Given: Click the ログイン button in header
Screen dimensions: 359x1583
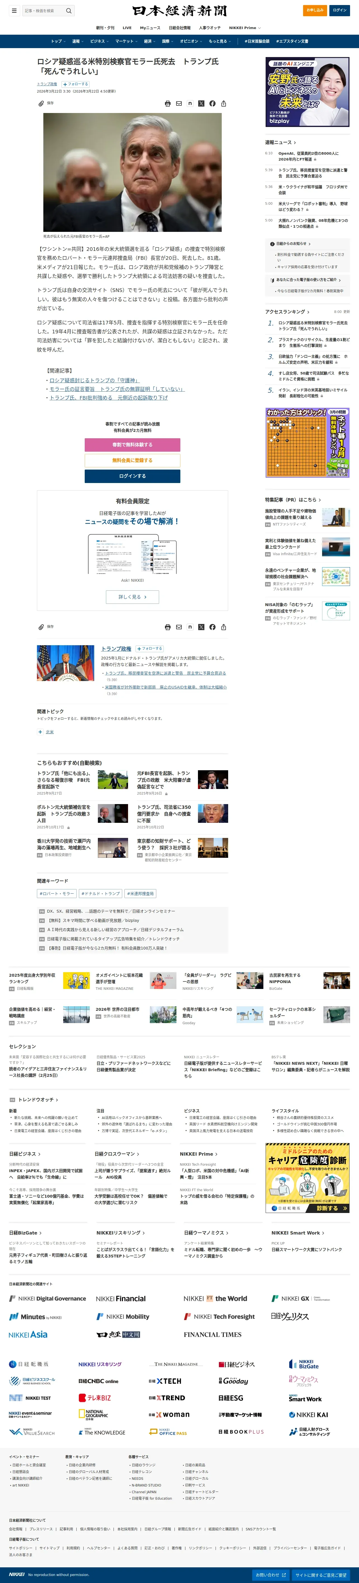Looking at the screenshot, I should coord(340,10).
